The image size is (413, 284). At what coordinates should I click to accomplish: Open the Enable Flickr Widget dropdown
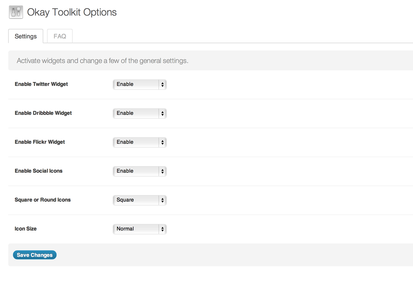[140, 142]
